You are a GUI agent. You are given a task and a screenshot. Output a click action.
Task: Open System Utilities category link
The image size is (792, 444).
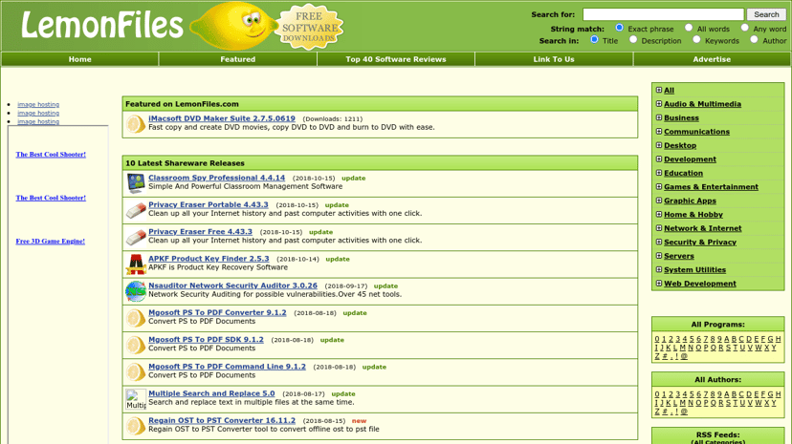click(694, 269)
